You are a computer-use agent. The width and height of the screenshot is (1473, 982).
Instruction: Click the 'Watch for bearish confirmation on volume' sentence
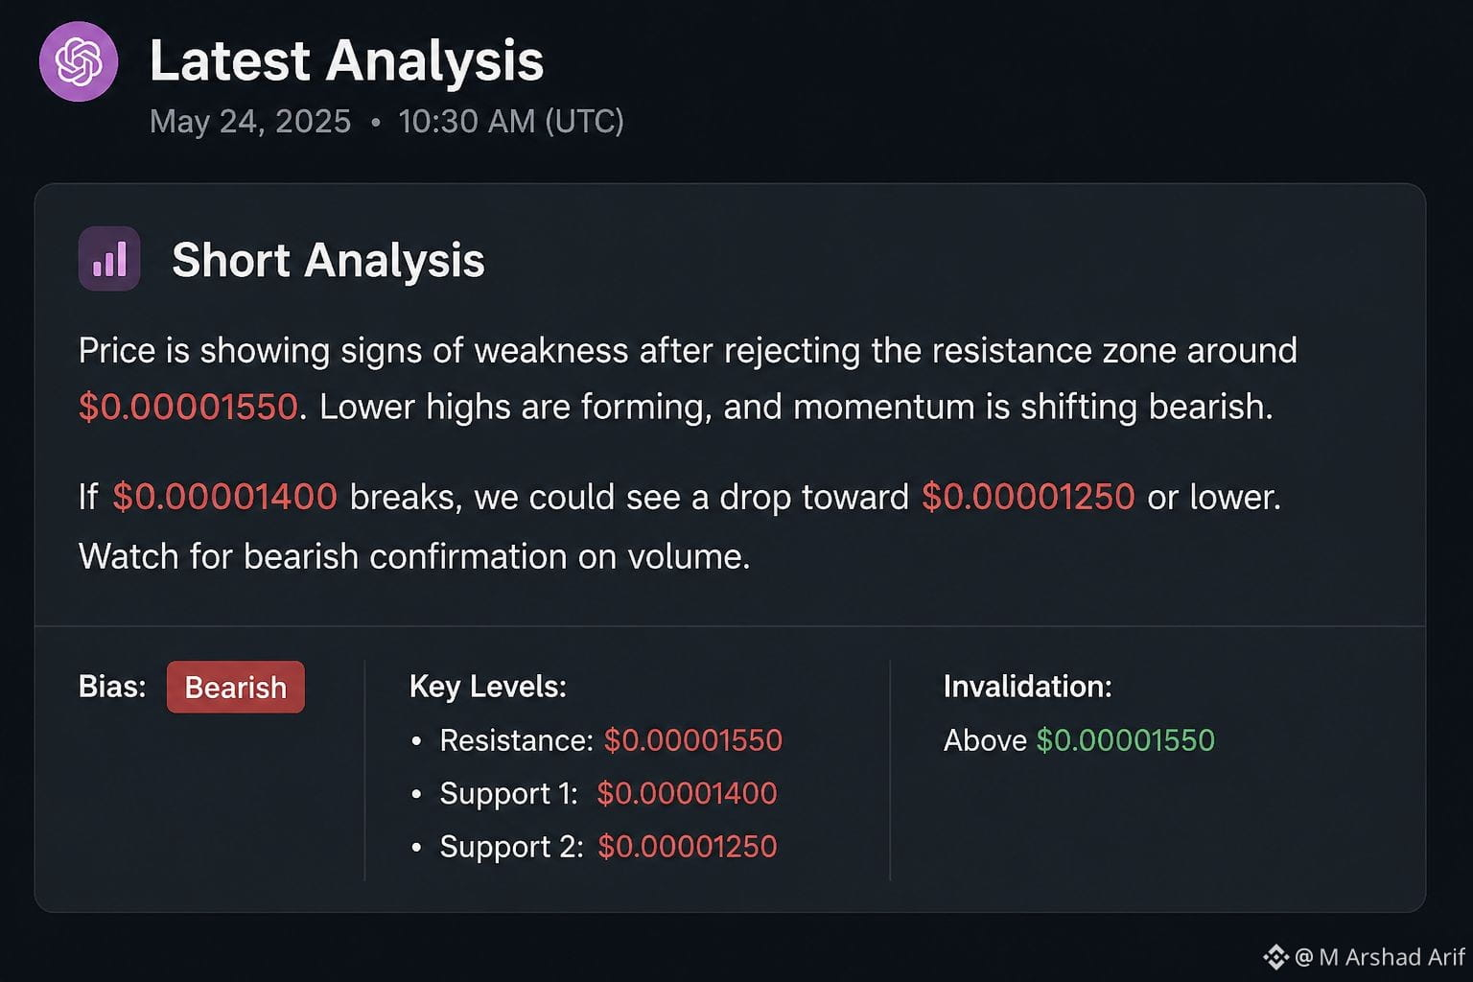pos(414,556)
